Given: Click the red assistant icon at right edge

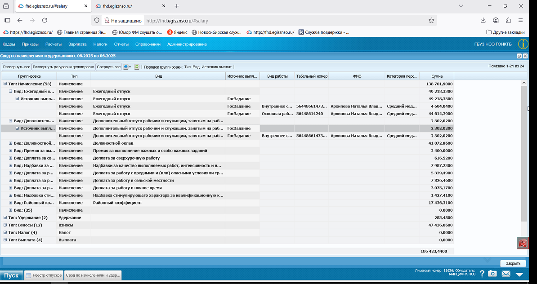Looking at the screenshot, I should [523, 243].
